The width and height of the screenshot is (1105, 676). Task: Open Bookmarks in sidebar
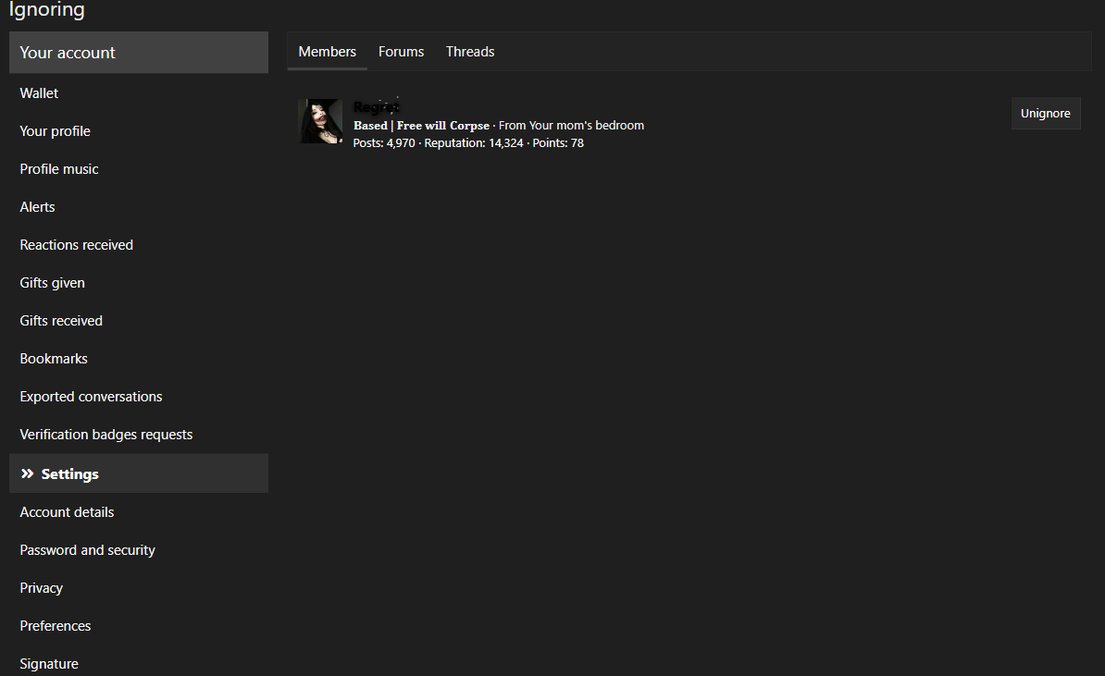pos(139,359)
